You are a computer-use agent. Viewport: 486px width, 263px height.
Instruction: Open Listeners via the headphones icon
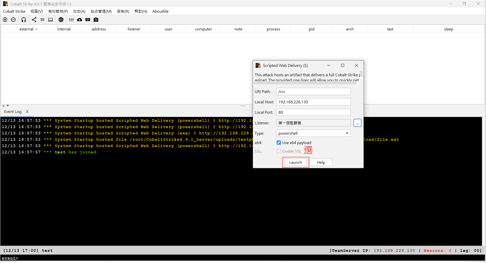coord(24,20)
